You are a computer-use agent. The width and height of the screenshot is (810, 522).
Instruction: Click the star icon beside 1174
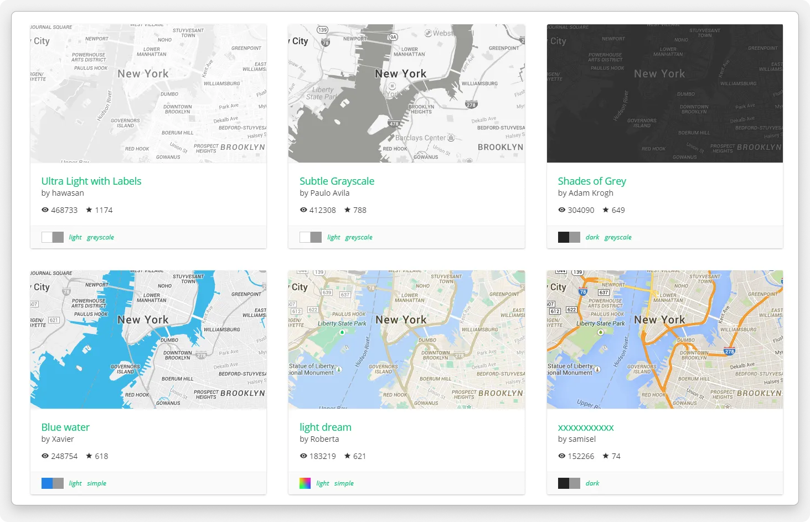tap(89, 210)
